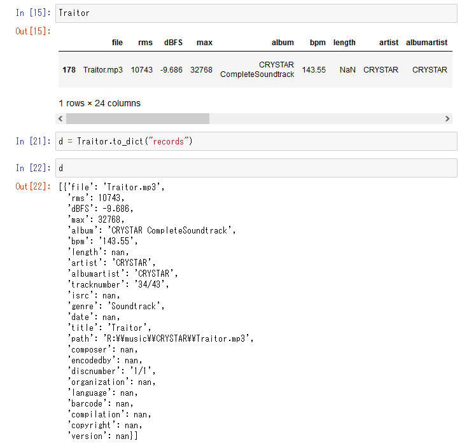The image size is (469, 446).
Task: Click the 'version': nan output line
Action: (x=102, y=436)
